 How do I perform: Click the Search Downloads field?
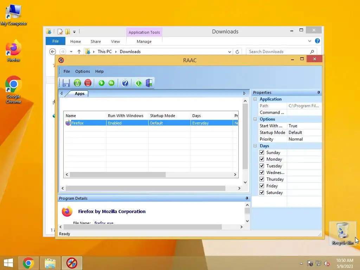click(x=282, y=52)
